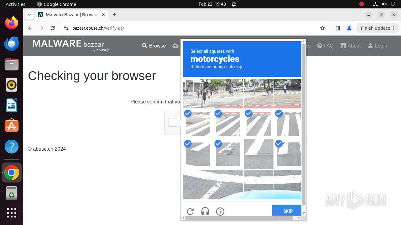Viewport: 401px width, 225px height.
Task: Open Files manager from the dock
Action: point(12,64)
